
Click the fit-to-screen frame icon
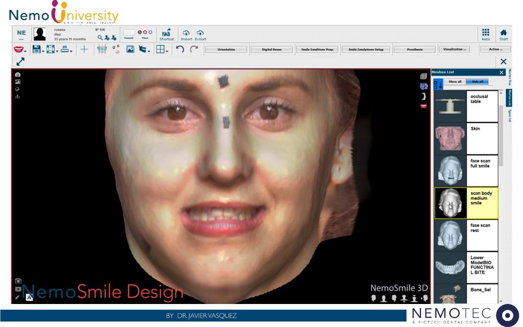(51, 49)
